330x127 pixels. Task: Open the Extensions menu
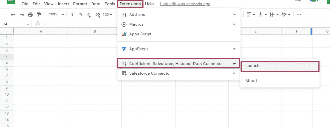click(x=130, y=4)
